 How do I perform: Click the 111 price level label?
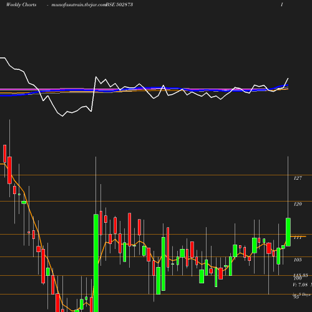[x=298, y=237]
